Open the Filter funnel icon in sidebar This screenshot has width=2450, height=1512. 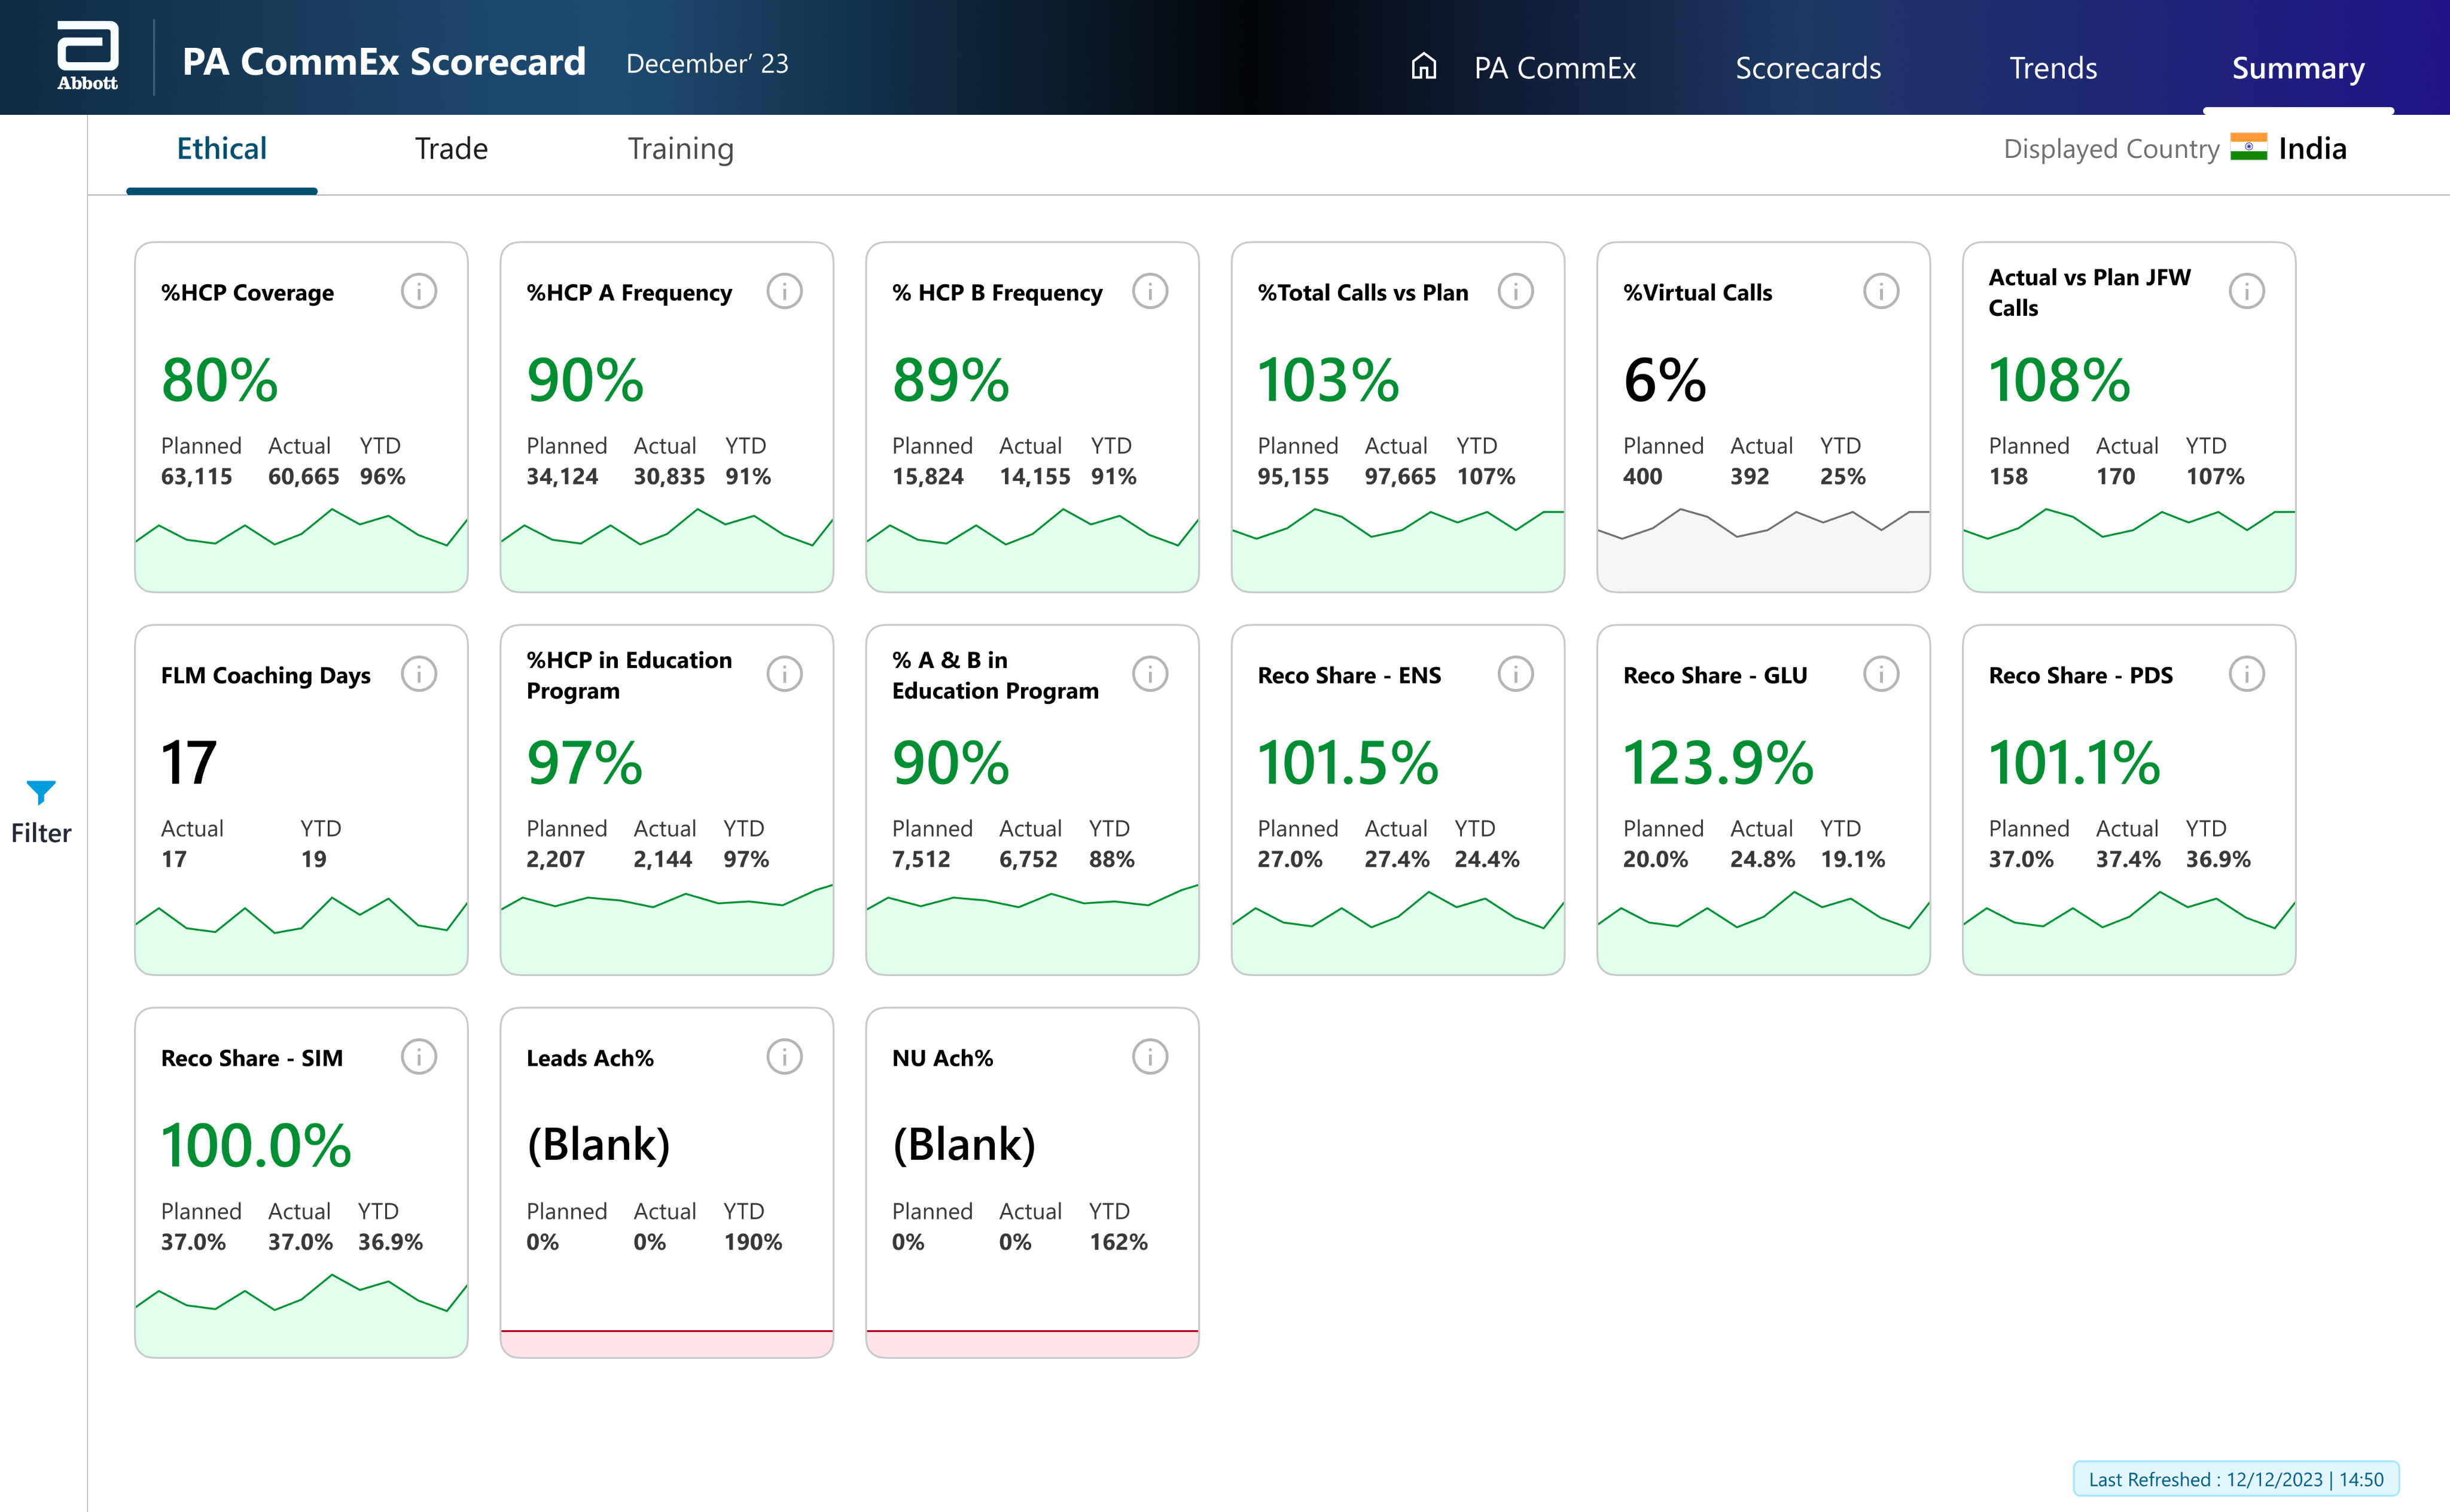[41, 792]
